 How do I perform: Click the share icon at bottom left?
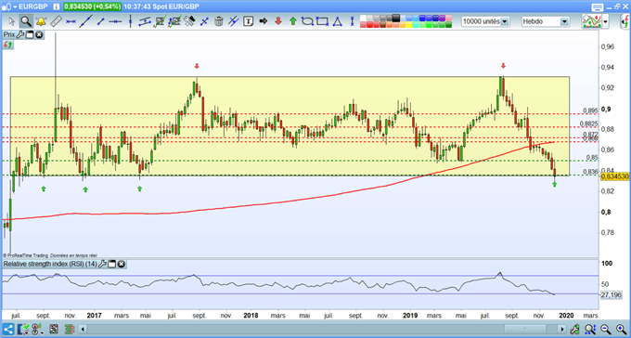(8, 329)
